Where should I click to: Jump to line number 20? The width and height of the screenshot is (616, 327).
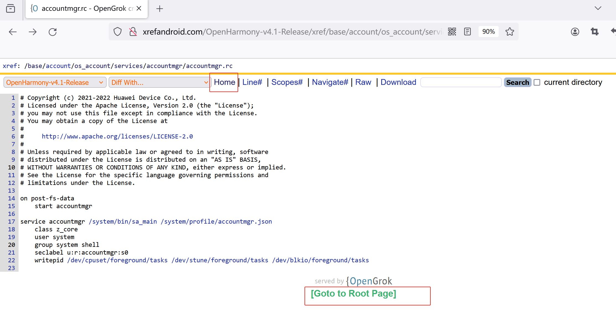click(x=11, y=245)
